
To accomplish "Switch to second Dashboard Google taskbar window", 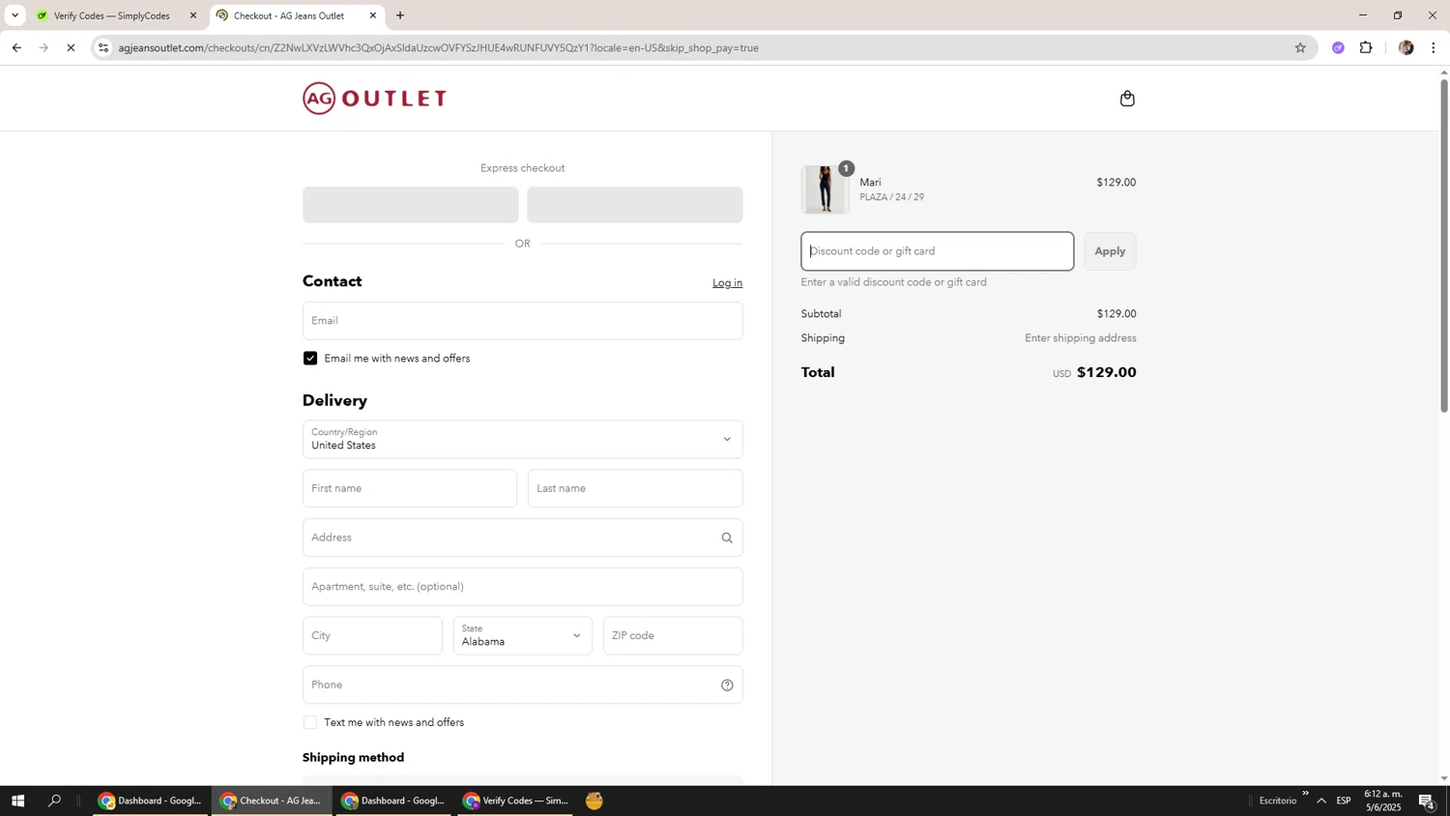I will coord(394,801).
